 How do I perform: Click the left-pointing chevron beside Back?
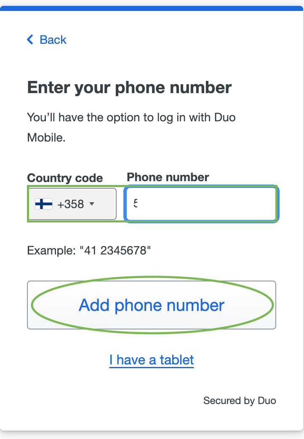point(29,39)
